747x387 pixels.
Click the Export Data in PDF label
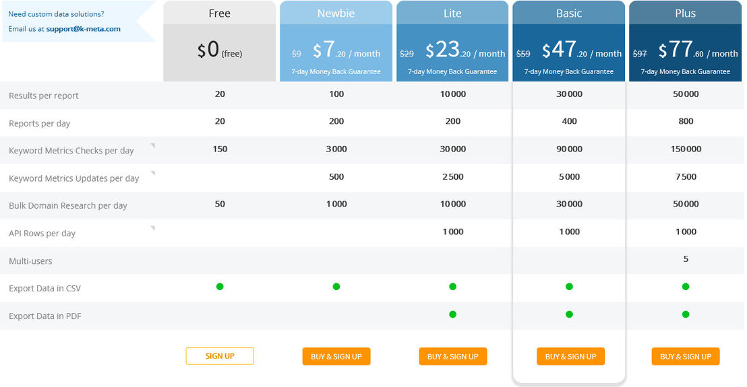click(44, 316)
